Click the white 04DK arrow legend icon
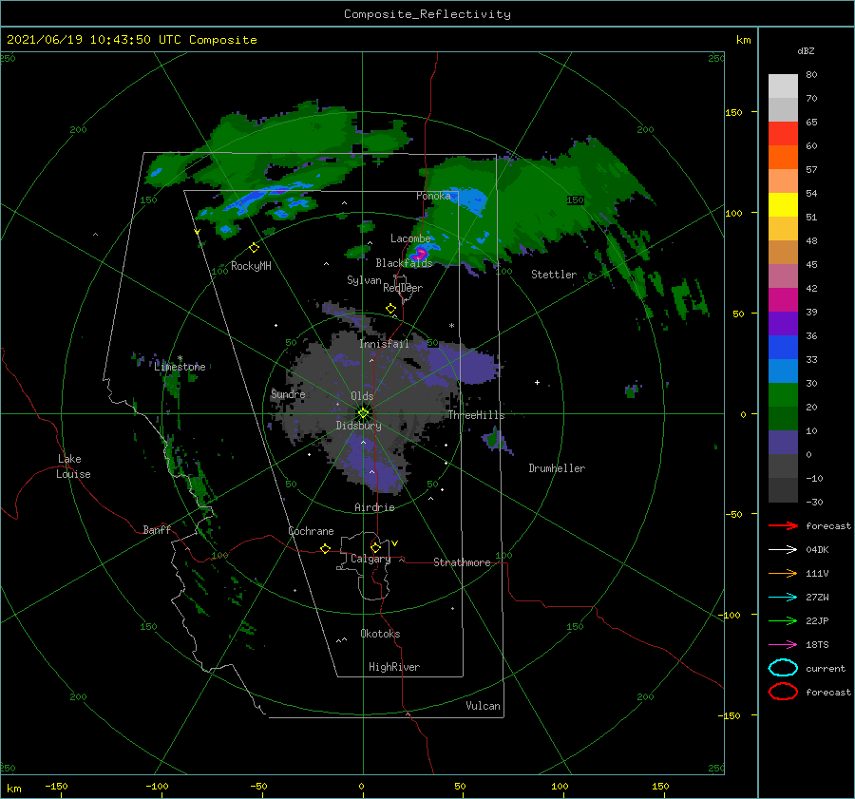 pyautogui.click(x=783, y=550)
